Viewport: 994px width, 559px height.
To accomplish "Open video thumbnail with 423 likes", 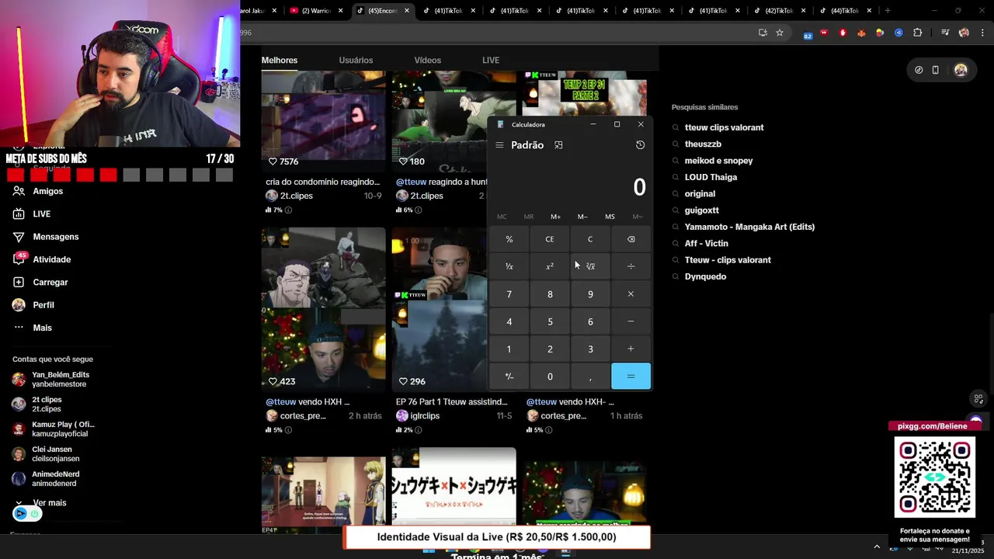I will click(x=323, y=308).
